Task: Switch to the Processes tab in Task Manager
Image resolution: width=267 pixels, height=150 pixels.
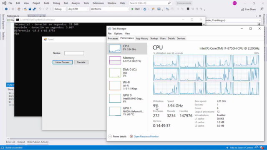Action: tap(113, 38)
